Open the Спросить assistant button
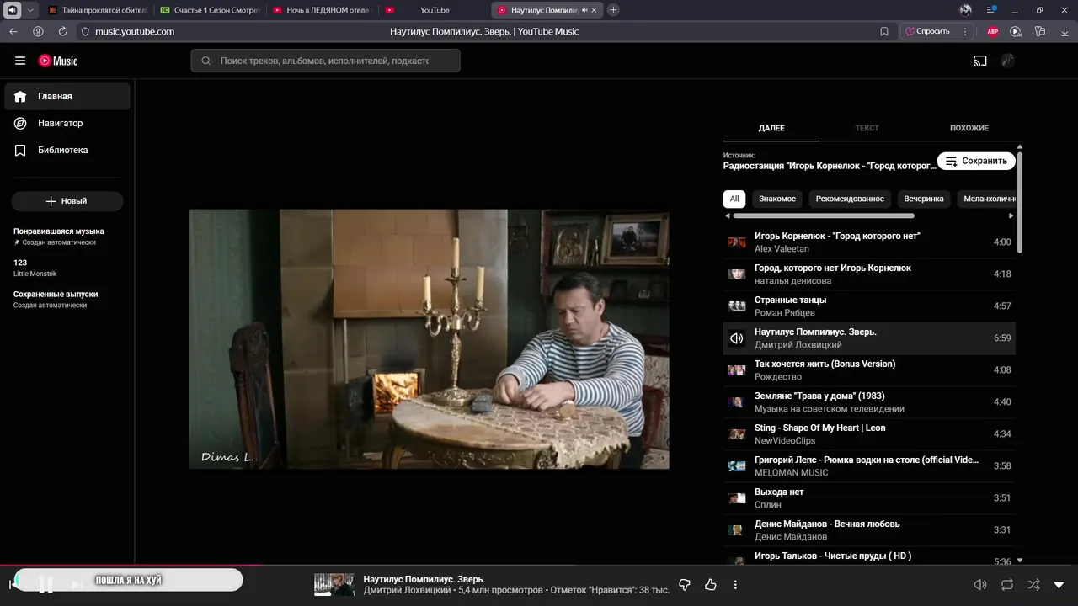This screenshot has height=606, width=1078. point(927,31)
